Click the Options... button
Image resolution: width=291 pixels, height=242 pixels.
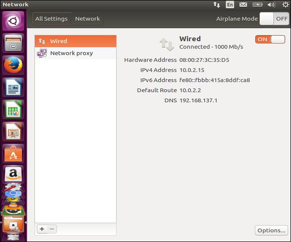[x=271, y=230]
